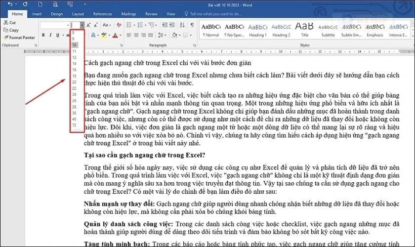Align text left
The width and height of the screenshot is (415, 247).
pyautogui.click(x=129, y=35)
